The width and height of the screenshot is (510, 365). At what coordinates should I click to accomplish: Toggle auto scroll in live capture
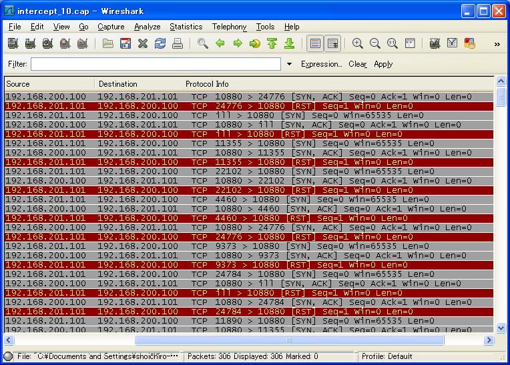coord(332,43)
